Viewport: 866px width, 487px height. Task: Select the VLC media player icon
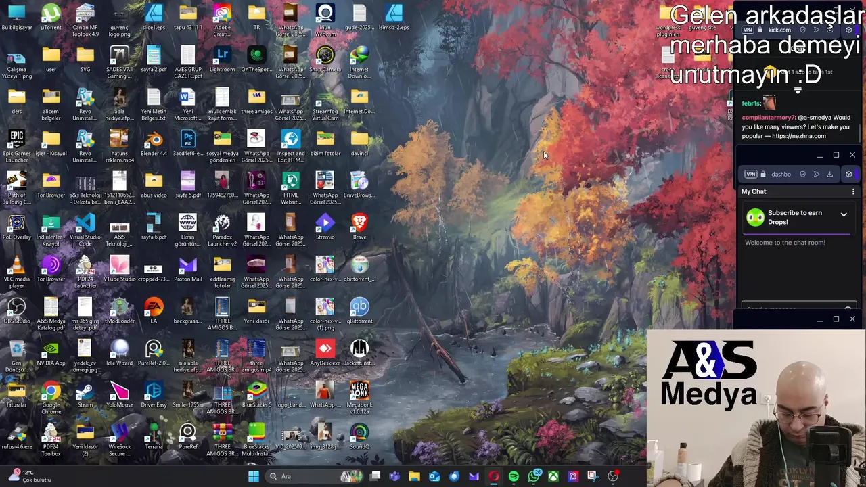pos(16,272)
